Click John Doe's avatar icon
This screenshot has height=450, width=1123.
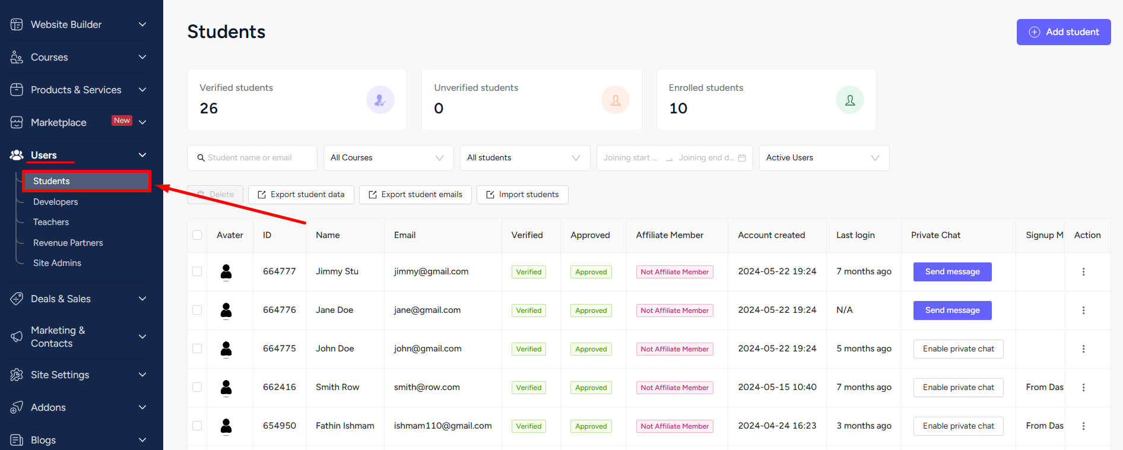click(226, 349)
